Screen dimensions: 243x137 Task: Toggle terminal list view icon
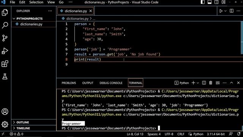pos(218,83)
